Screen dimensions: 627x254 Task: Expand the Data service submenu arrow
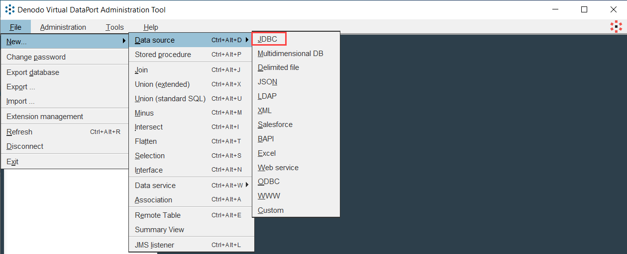coord(247,186)
